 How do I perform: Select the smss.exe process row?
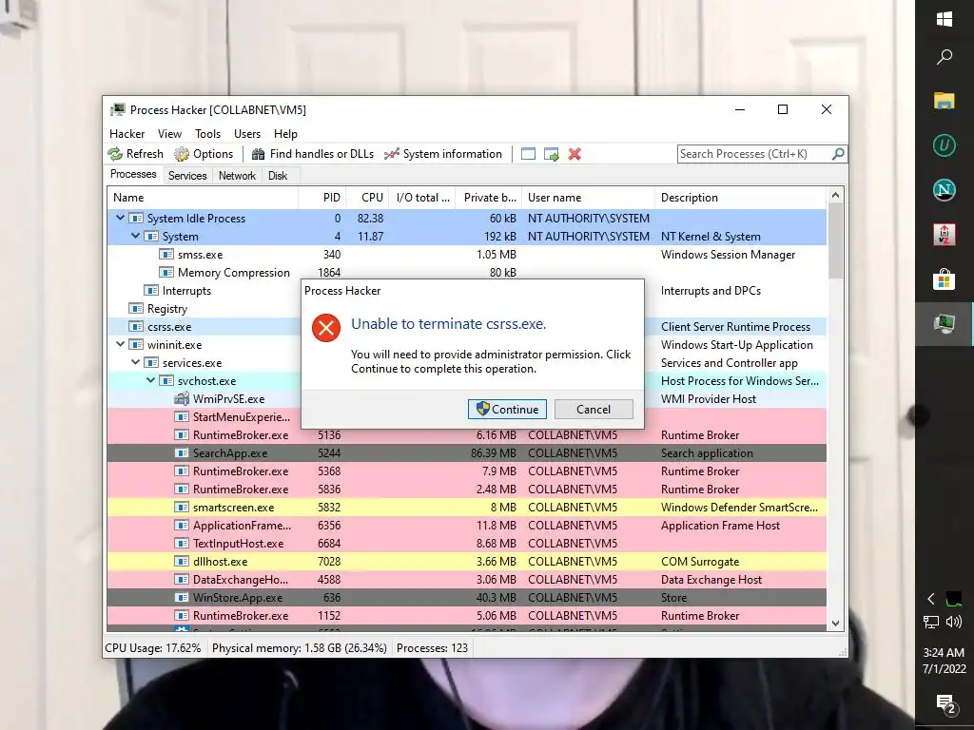466,255
